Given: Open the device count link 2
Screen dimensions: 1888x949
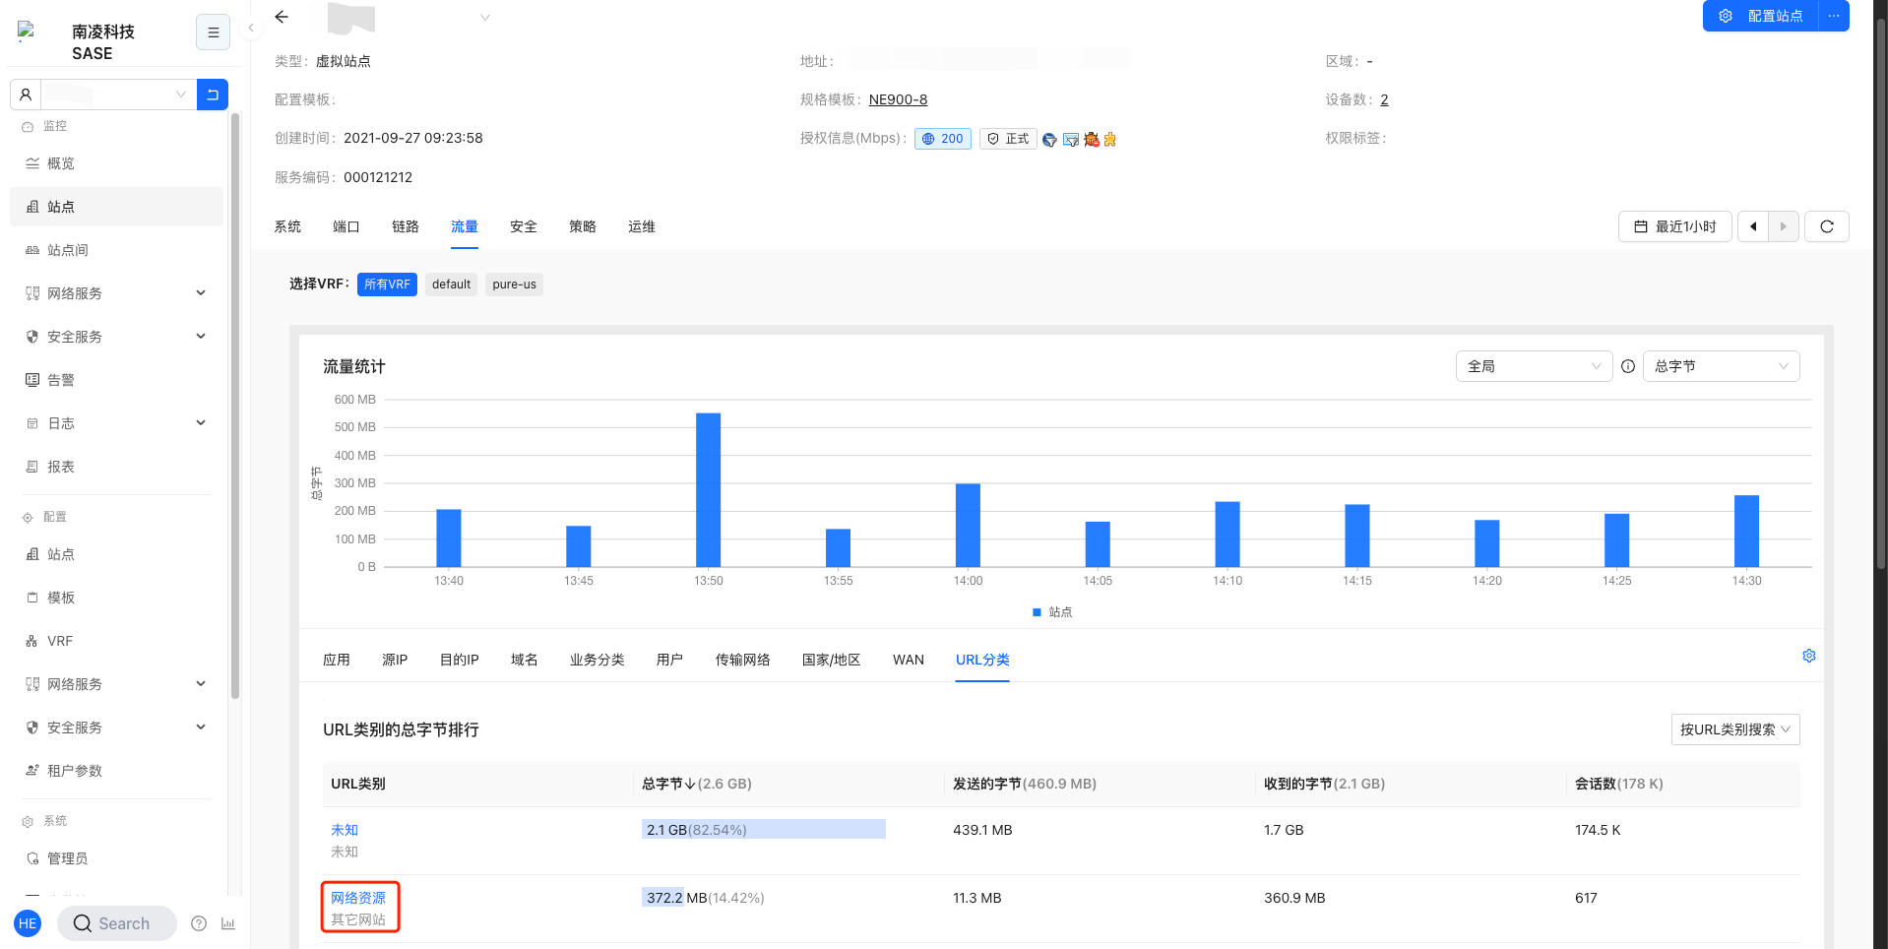Looking at the screenshot, I should point(1384,99).
